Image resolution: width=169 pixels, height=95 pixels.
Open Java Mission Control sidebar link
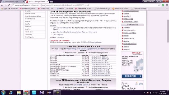point(130,22)
